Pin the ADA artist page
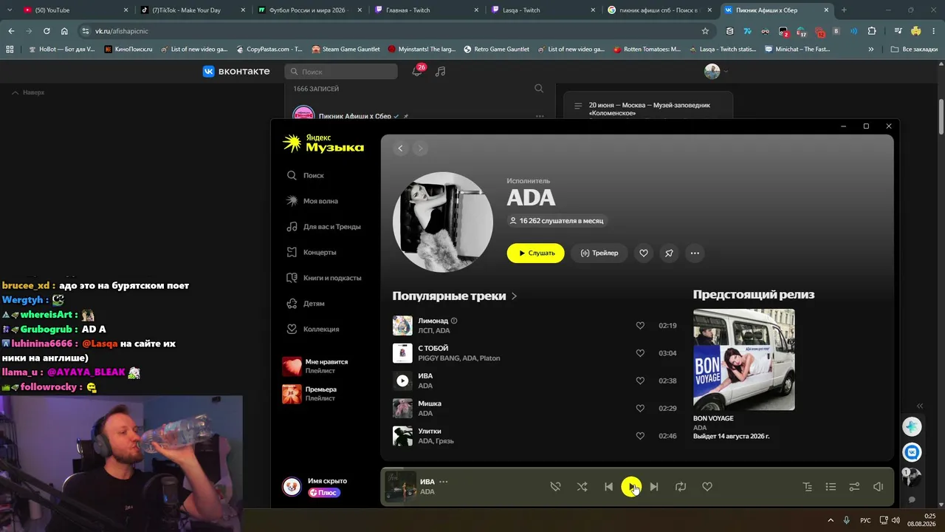 [x=669, y=253]
